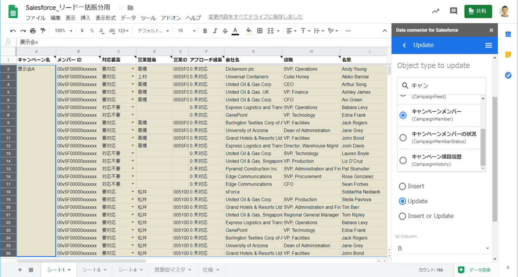
Task: Open the Update panel hamburger menu
Action: tap(489, 45)
